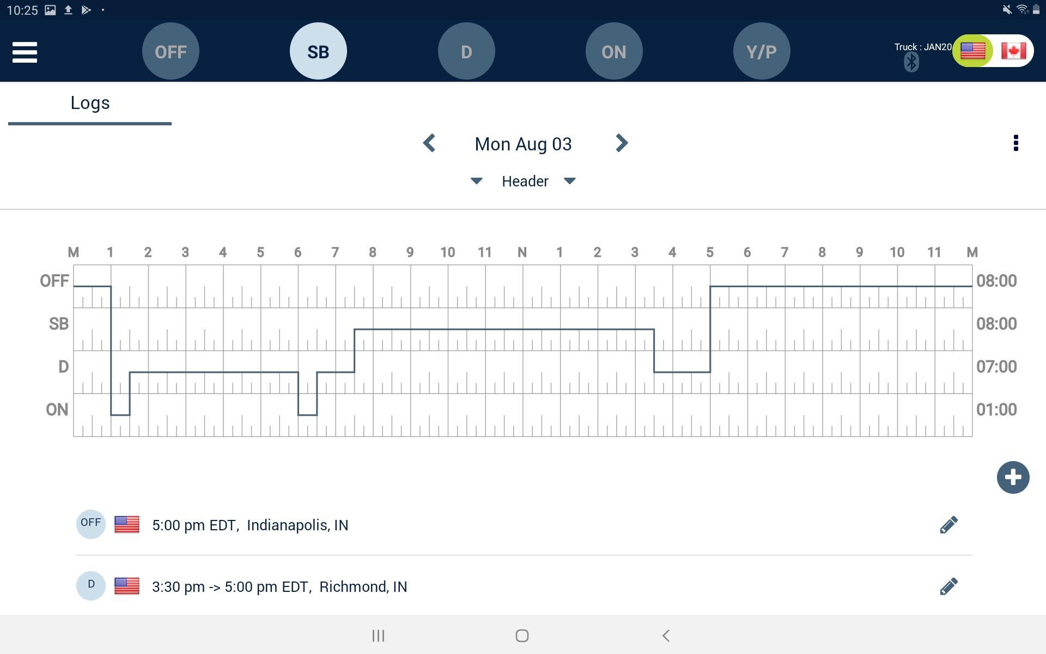Set duty status to Driving (D)
This screenshot has height=654, width=1046.
466,51
